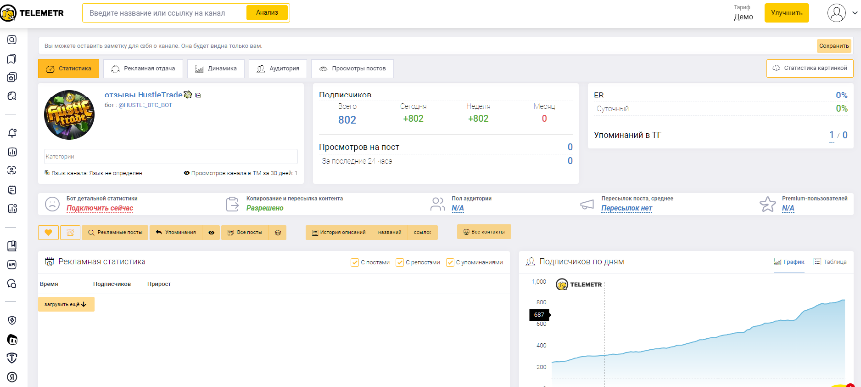The height and width of the screenshot is (387, 861).
Task: Expand the profile menu chevron arrow
Action: (x=854, y=13)
